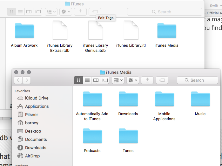Image resolution: width=222 pixels, height=166 pixels.
Task: Select icon view in iTunes Media window
Action: tap(78, 80)
